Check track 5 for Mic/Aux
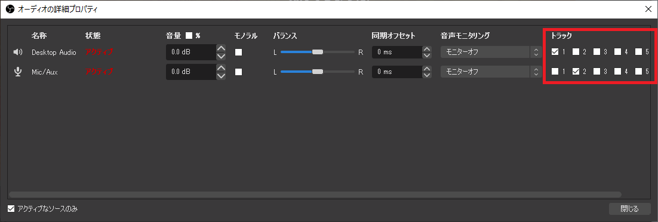The image size is (658, 222). click(639, 72)
